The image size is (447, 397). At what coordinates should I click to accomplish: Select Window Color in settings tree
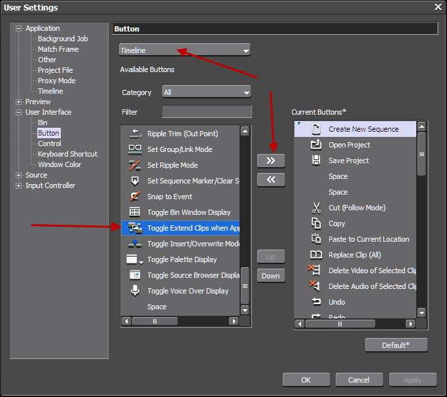point(60,164)
